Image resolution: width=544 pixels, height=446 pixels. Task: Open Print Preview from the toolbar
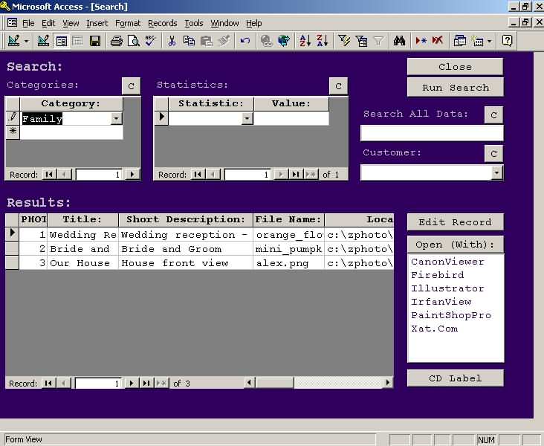(x=134, y=41)
